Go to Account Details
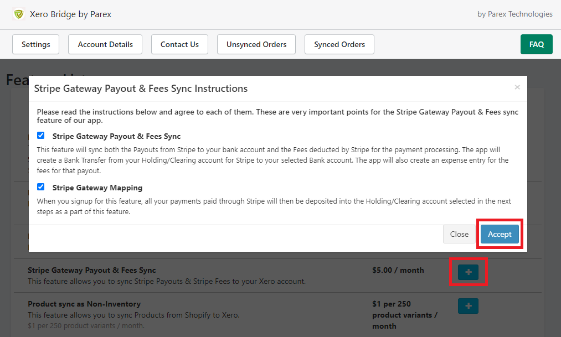This screenshot has width=561, height=337. (x=105, y=44)
